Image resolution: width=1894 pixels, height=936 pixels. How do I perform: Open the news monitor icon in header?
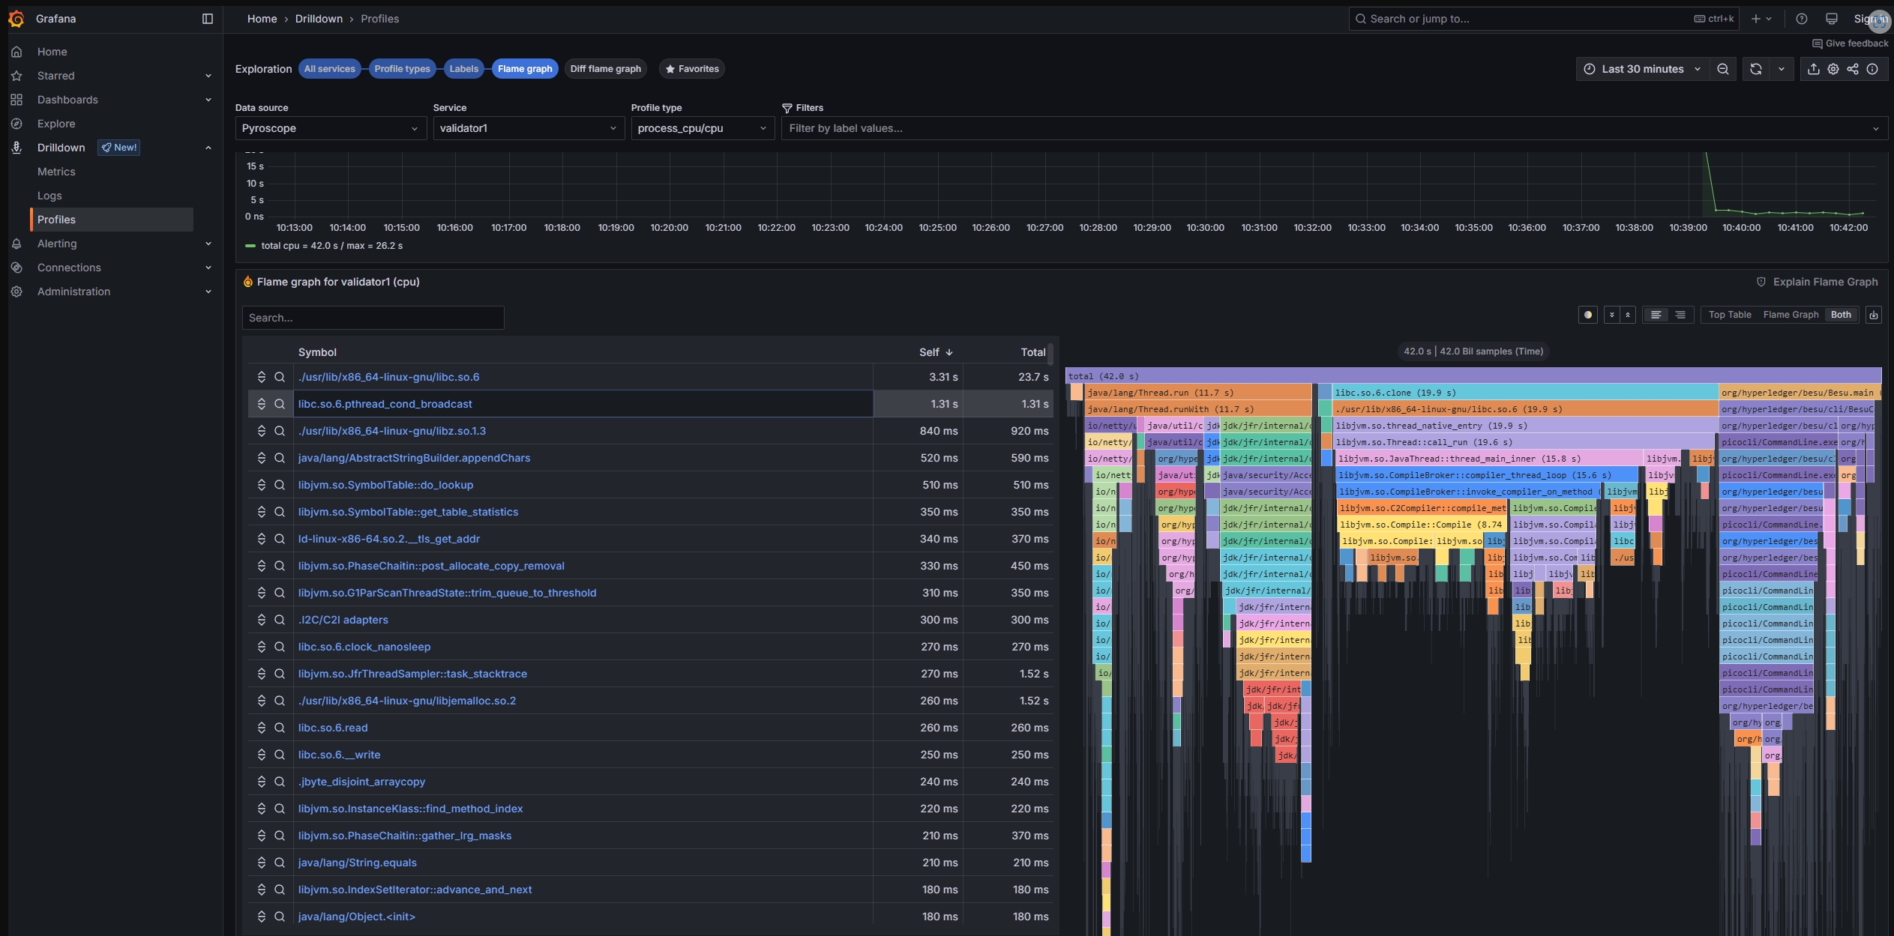click(x=1832, y=19)
